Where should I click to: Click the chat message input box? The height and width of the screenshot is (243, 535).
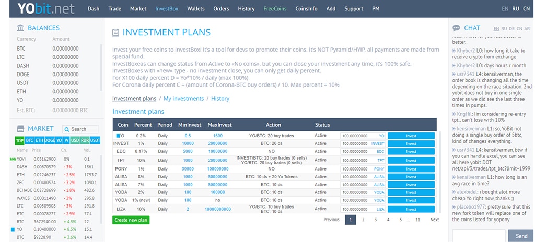(479, 236)
